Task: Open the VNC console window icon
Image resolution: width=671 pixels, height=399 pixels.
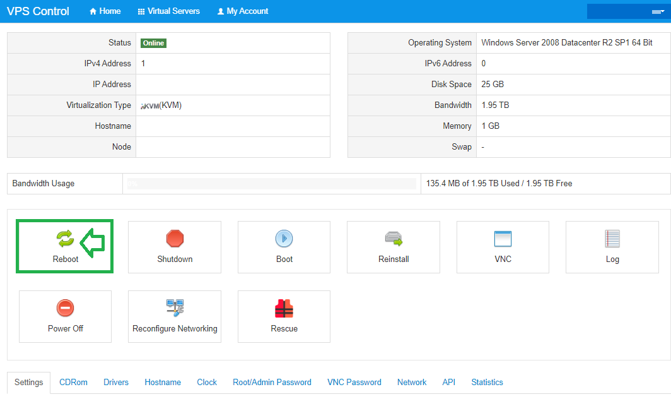Action: coord(503,239)
